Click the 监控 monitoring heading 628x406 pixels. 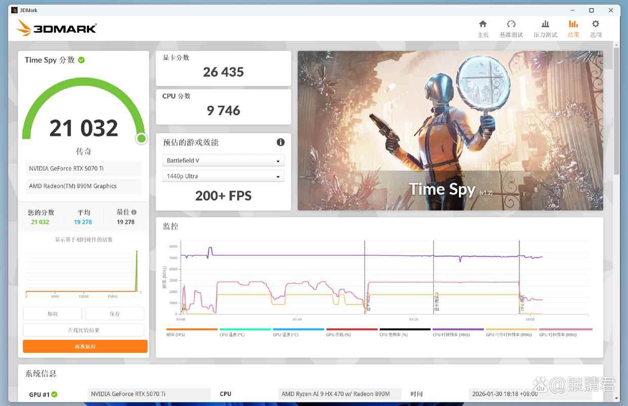pos(170,226)
